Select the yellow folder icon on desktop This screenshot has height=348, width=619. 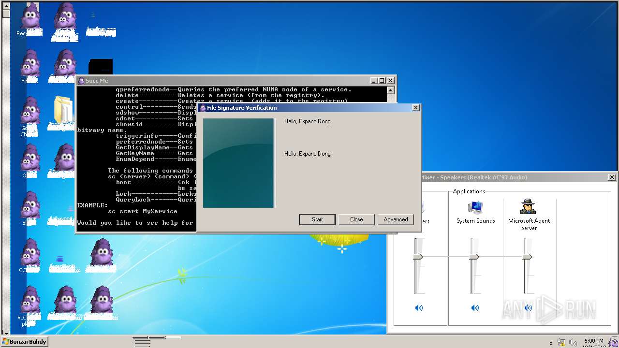(64, 110)
